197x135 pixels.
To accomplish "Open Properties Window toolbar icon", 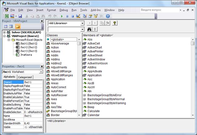I will 90,16.
